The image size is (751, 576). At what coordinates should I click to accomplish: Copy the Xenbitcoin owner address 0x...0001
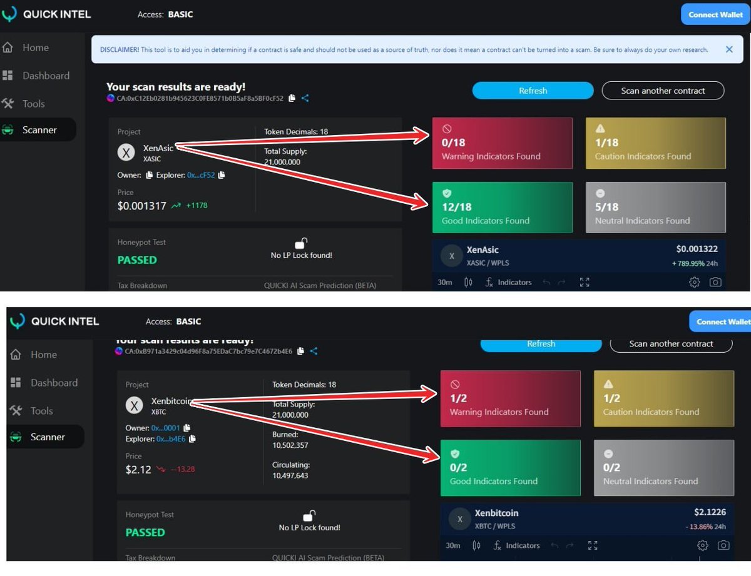pyautogui.click(x=186, y=428)
